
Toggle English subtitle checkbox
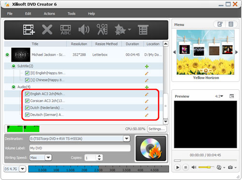point(27,73)
